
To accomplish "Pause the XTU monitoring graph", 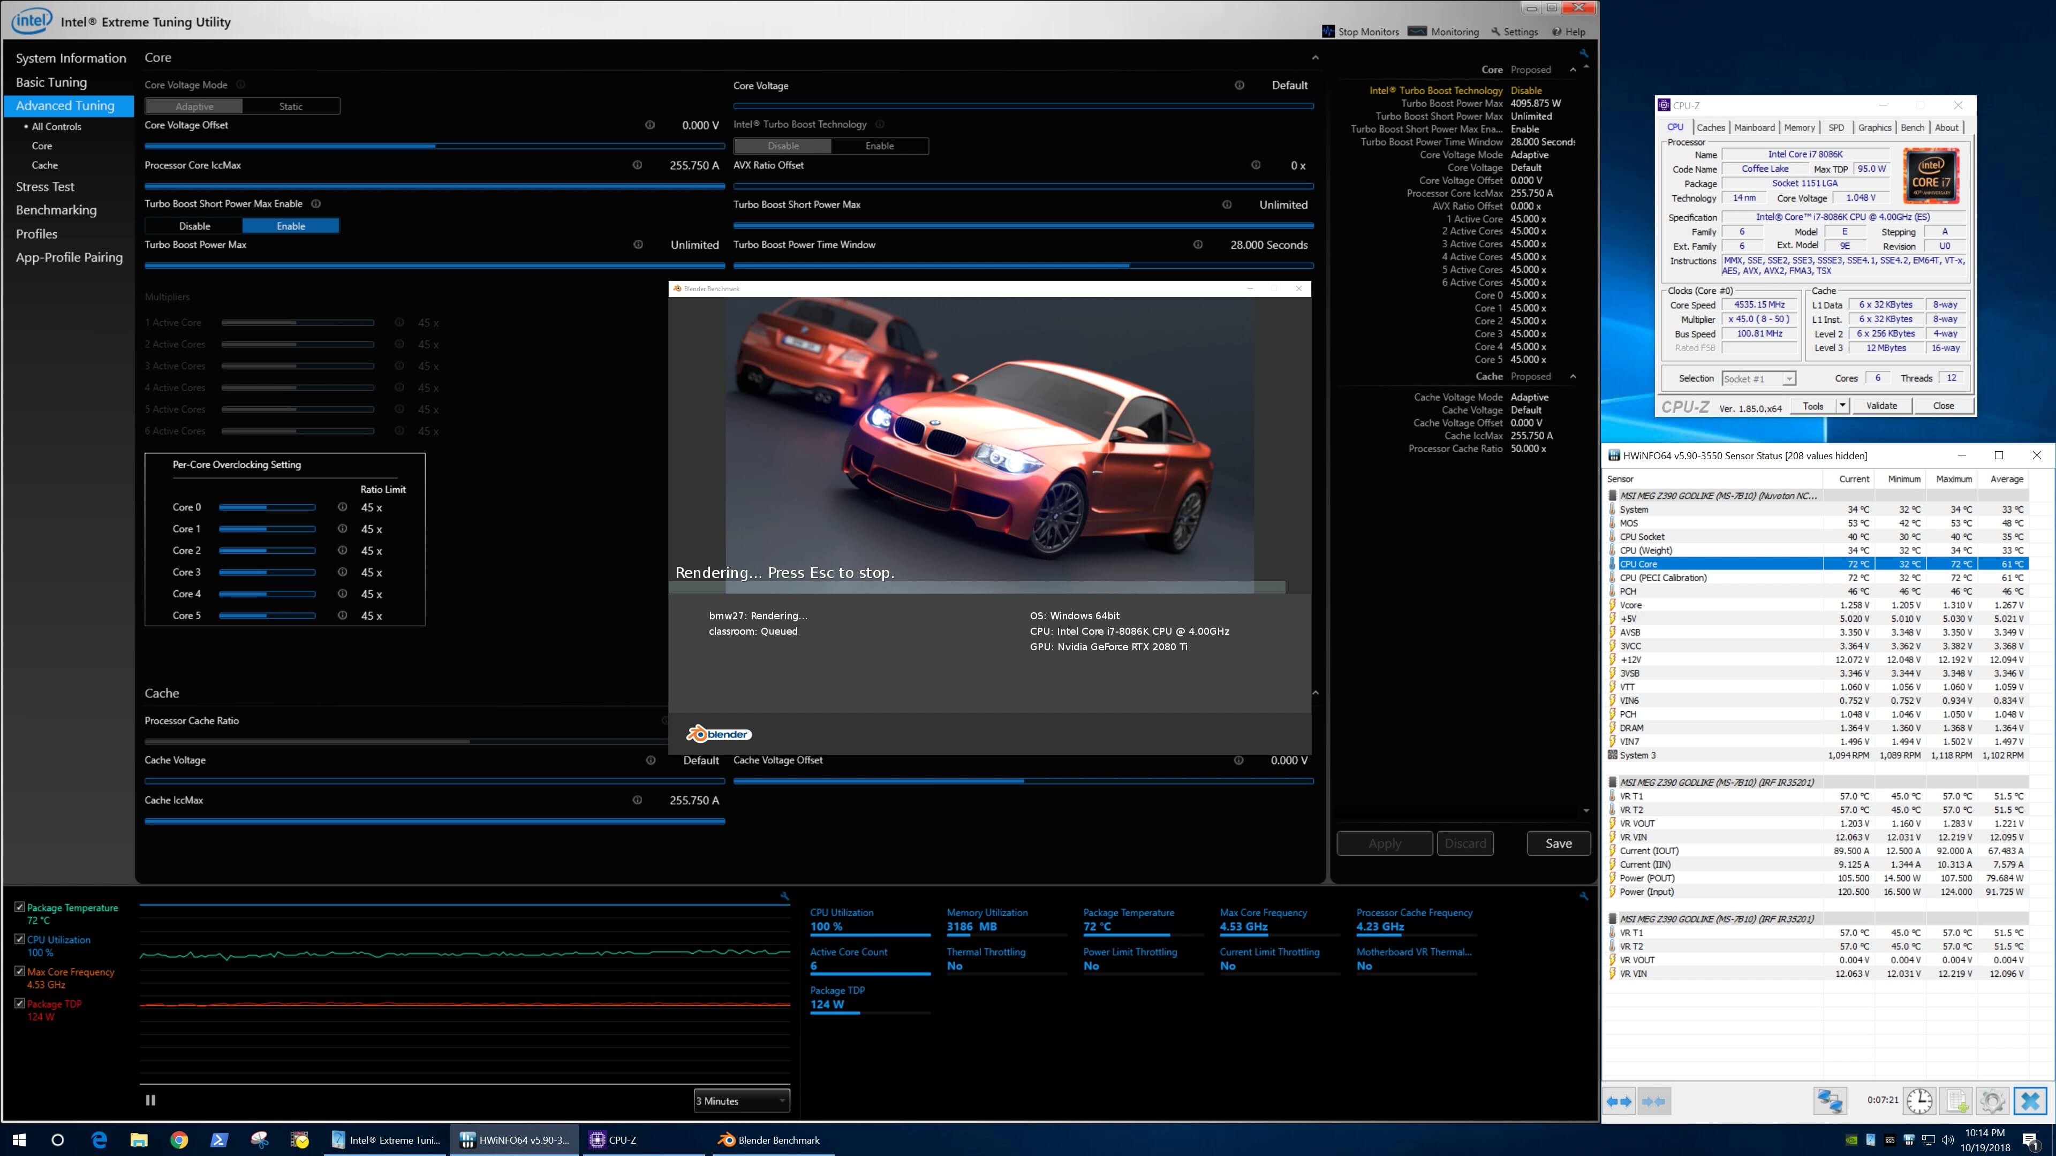I will tap(150, 1100).
